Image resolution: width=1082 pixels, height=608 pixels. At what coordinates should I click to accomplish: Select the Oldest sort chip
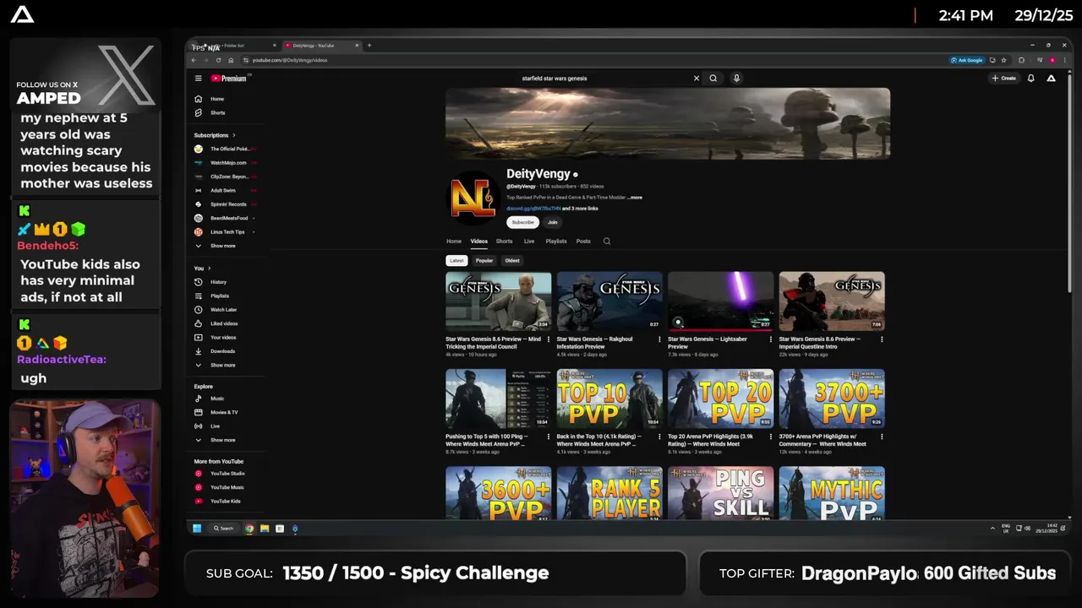tap(512, 261)
